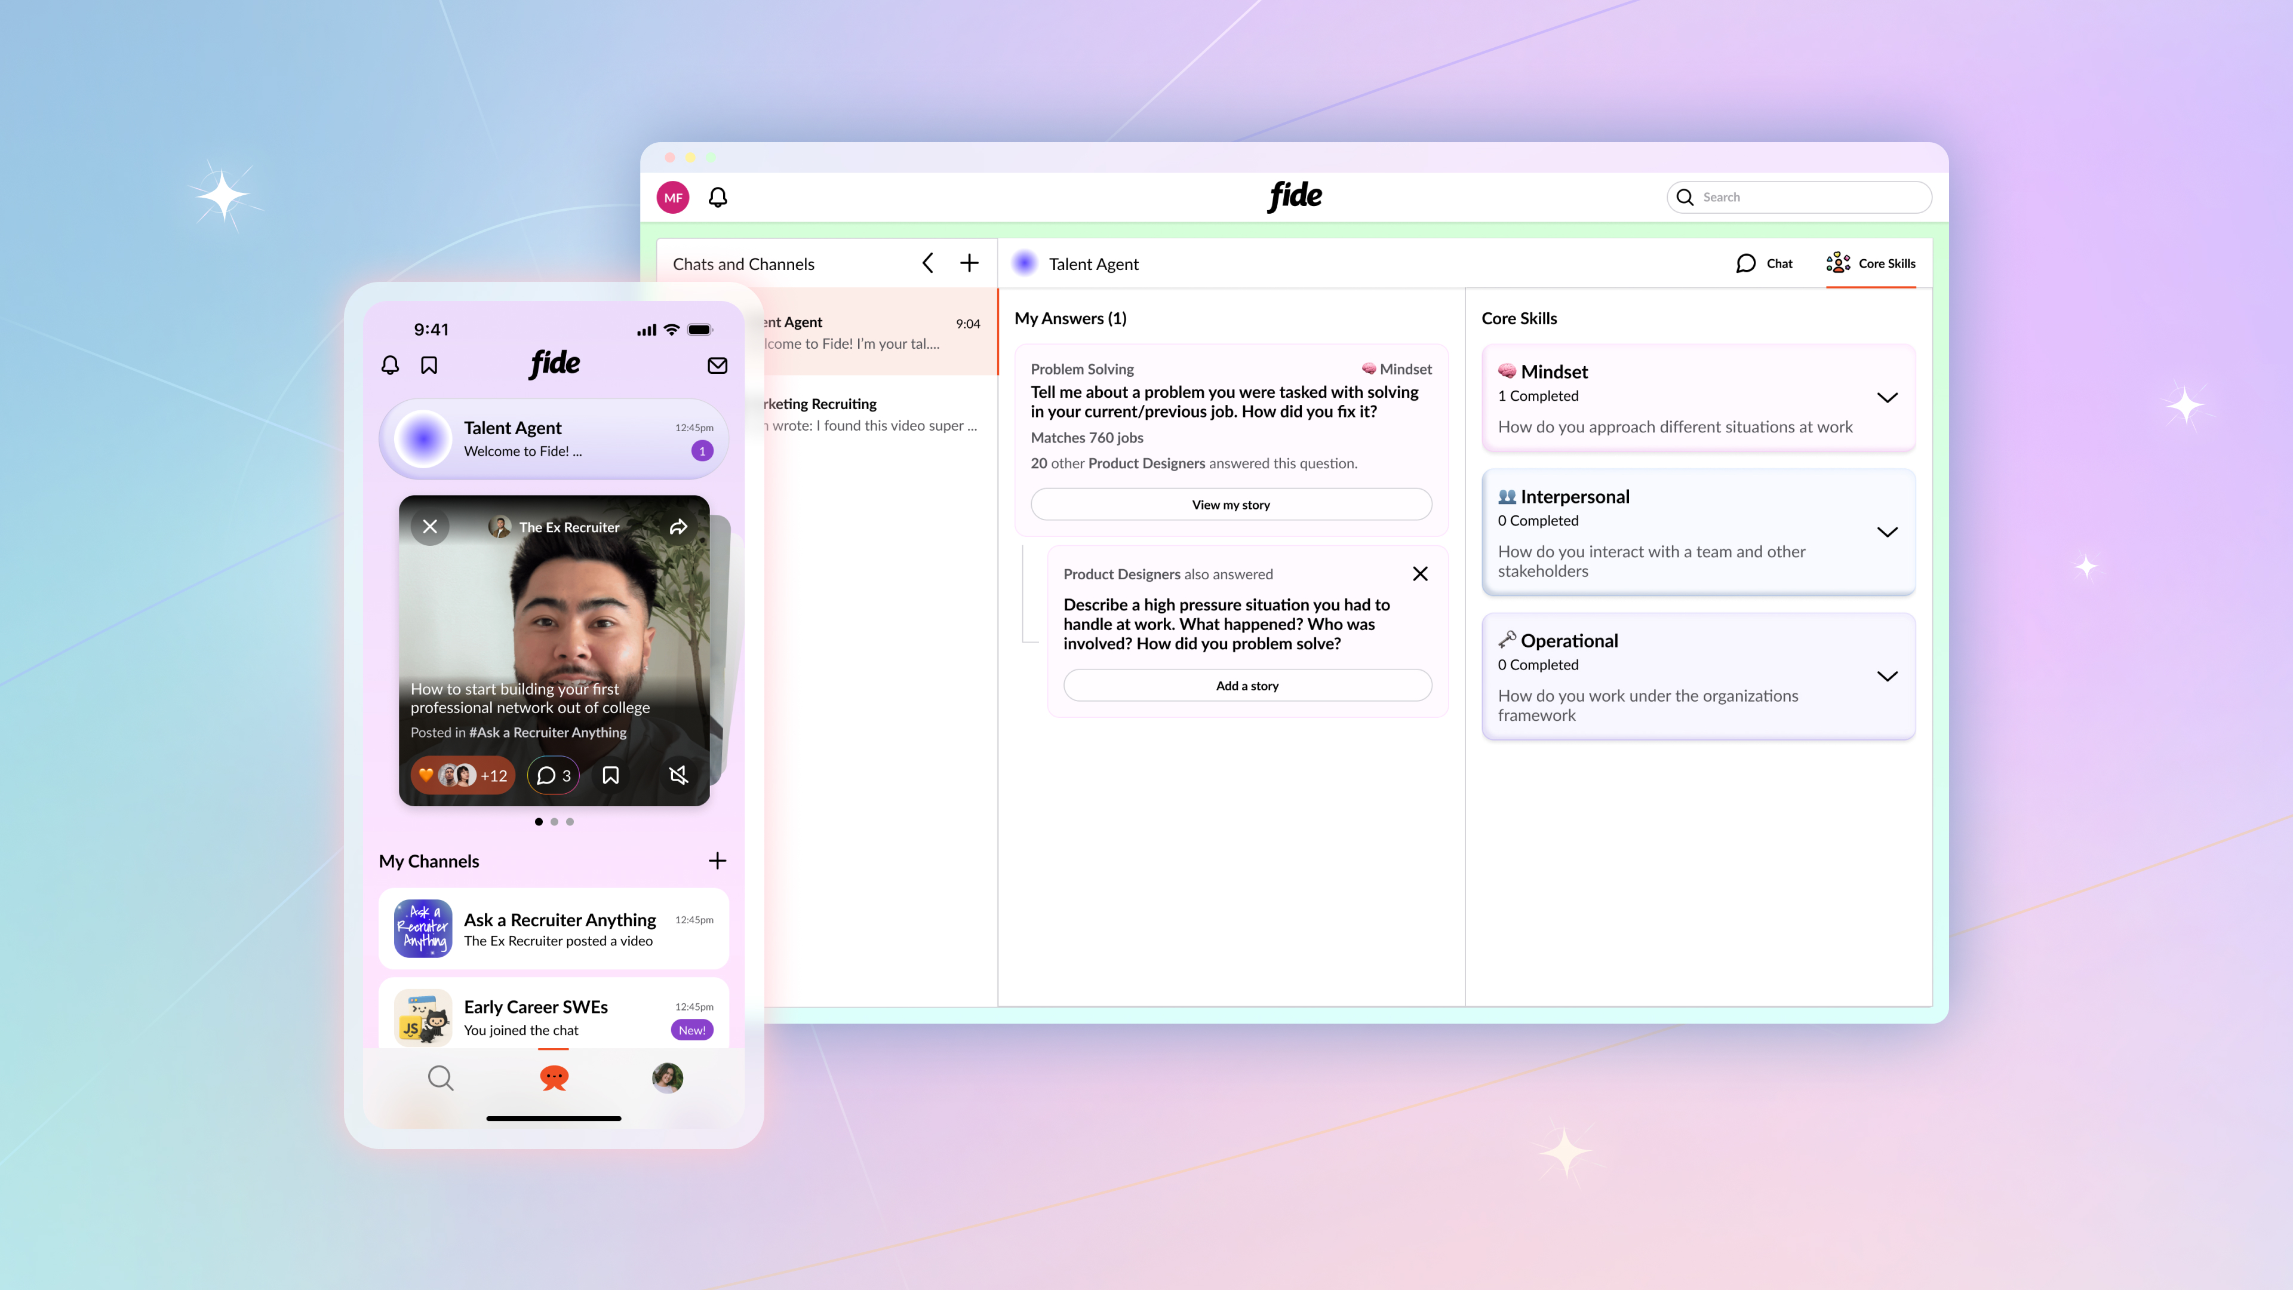This screenshot has height=1290, width=2293.
Task: Bookmark the recruiter video card
Action: 611,775
